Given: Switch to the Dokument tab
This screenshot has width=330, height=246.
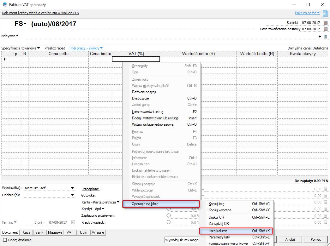Looking at the screenshot, I should point(10,232).
